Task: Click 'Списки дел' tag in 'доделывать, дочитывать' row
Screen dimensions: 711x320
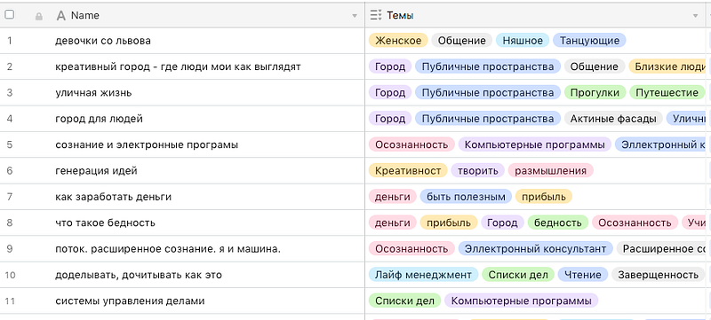Action: 518,275
